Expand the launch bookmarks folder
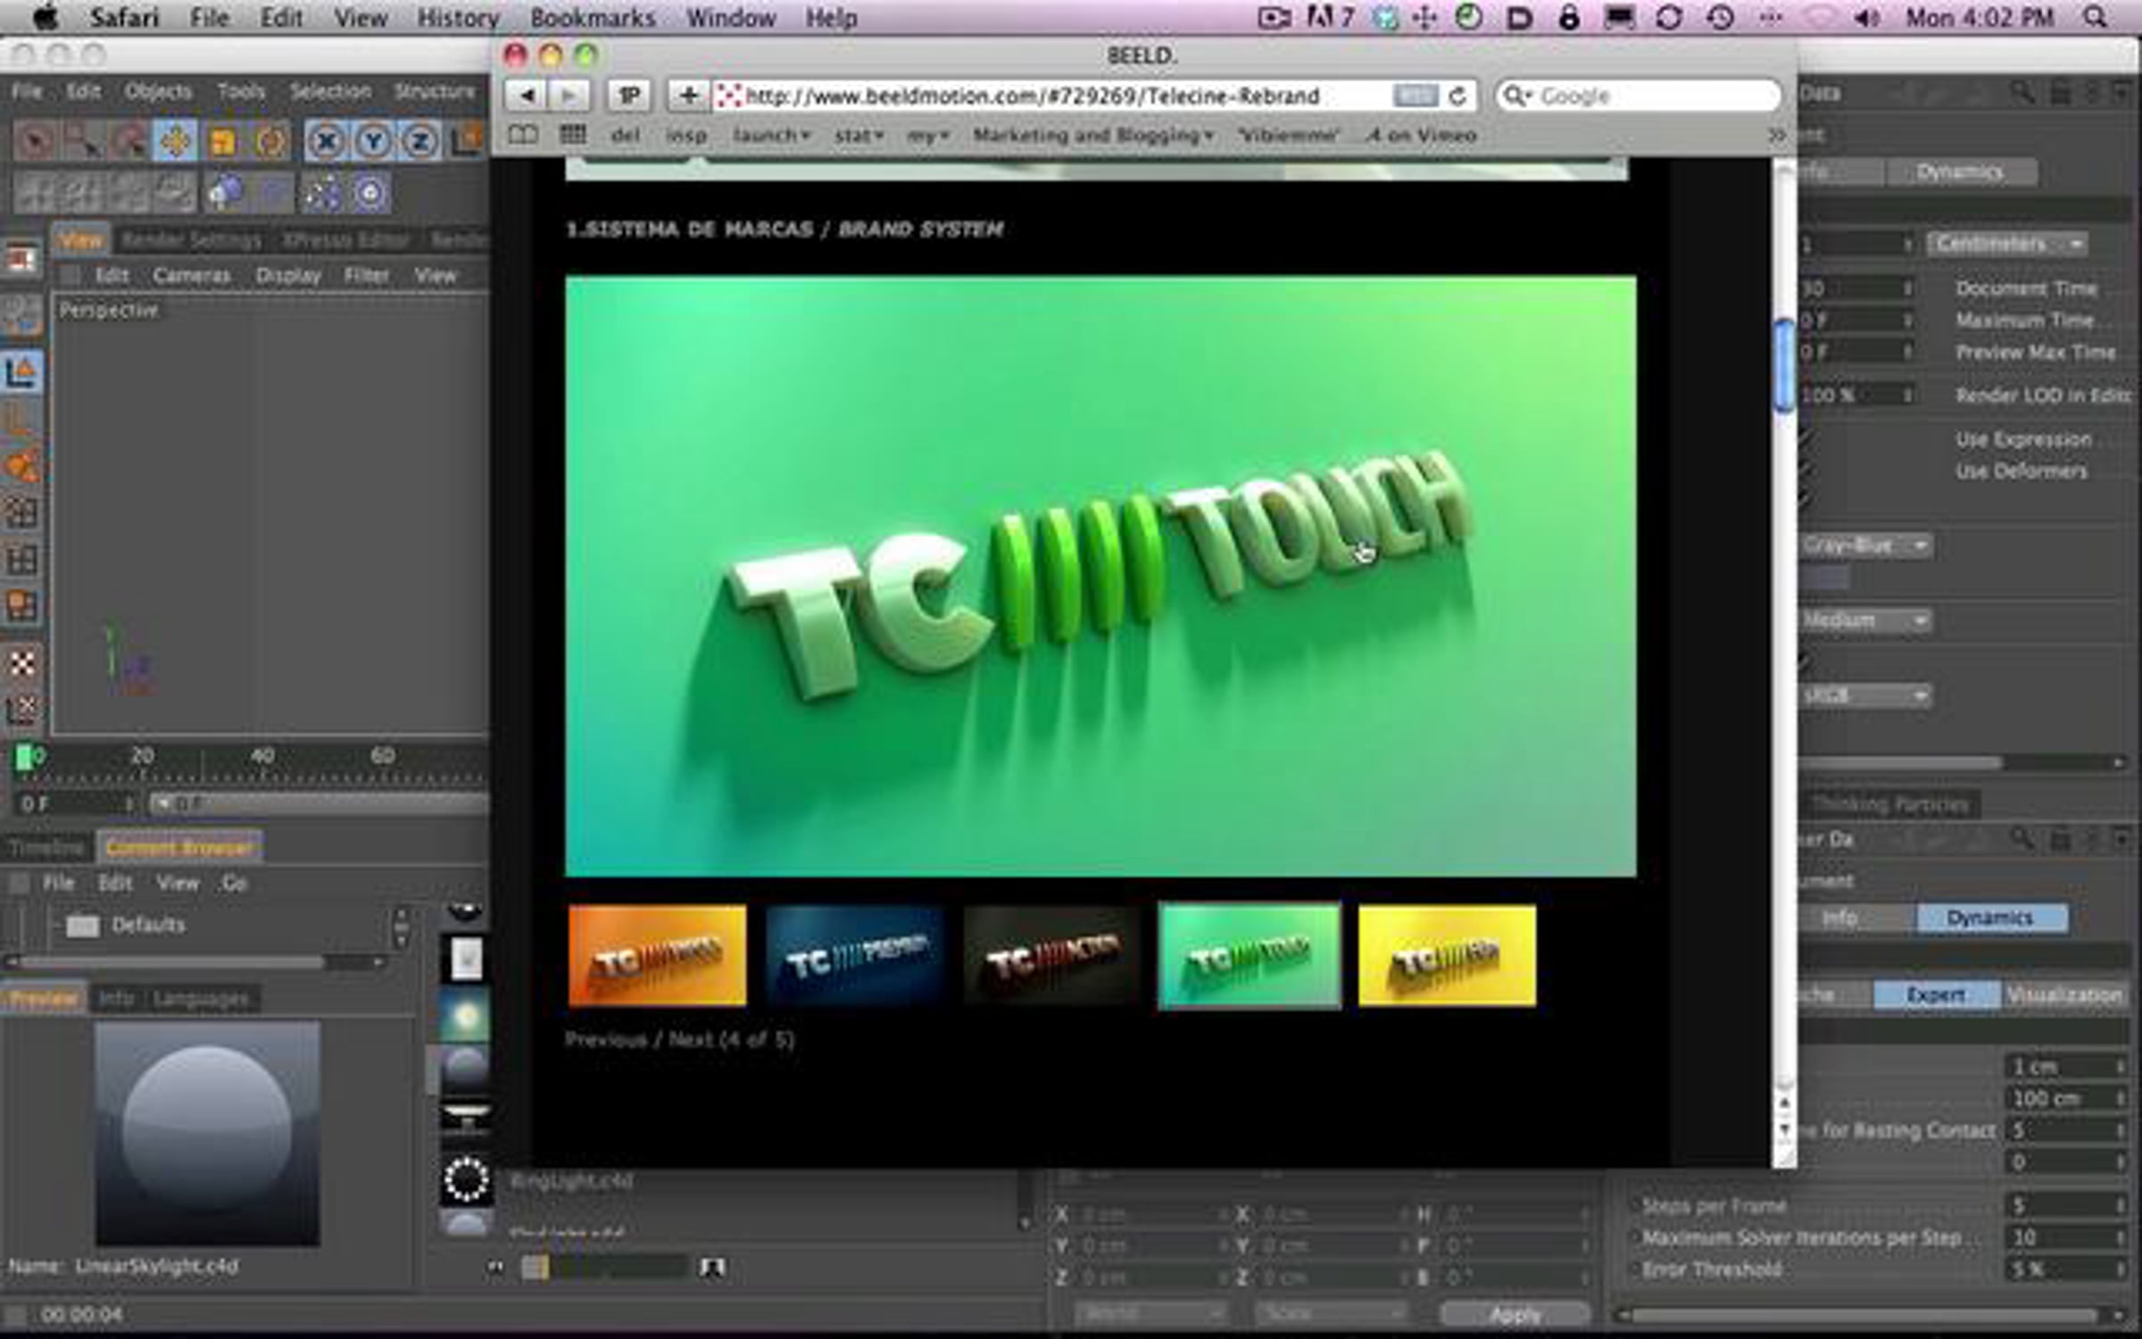This screenshot has height=1339, width=2142. click(771, 136)
